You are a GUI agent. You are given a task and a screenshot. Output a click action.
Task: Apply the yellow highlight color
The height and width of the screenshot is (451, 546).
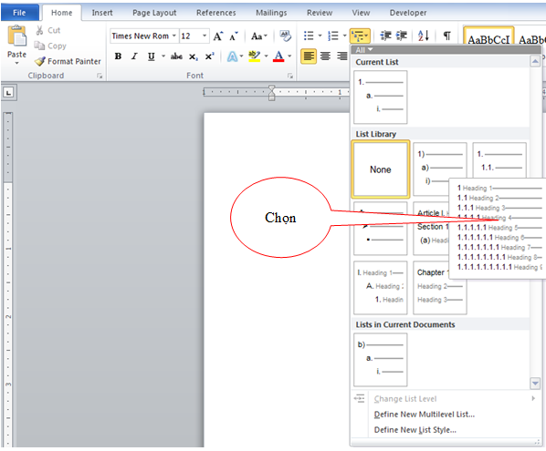click(255, 56)
